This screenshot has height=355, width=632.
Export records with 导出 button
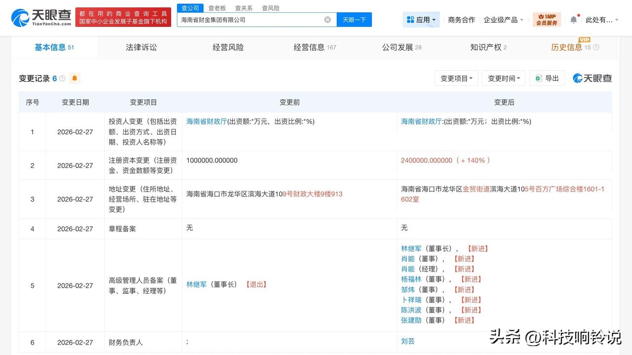point(547,78)
